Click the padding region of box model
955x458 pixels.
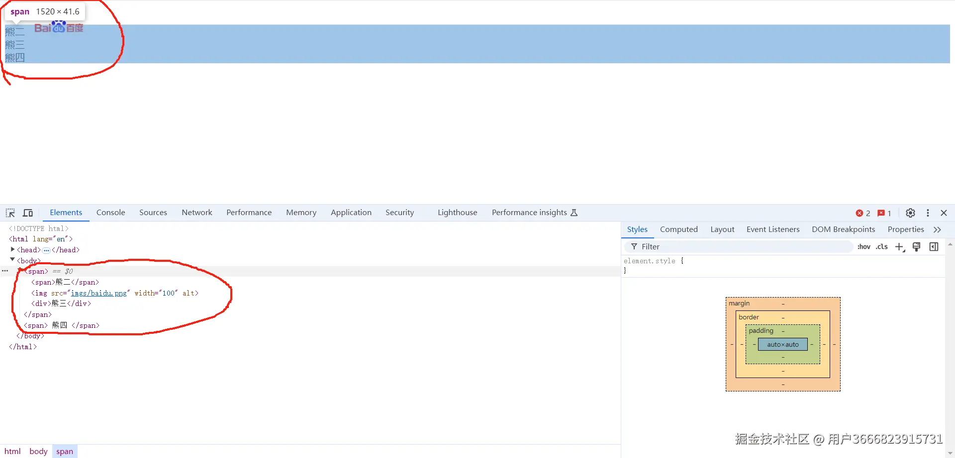pos(783,331)
